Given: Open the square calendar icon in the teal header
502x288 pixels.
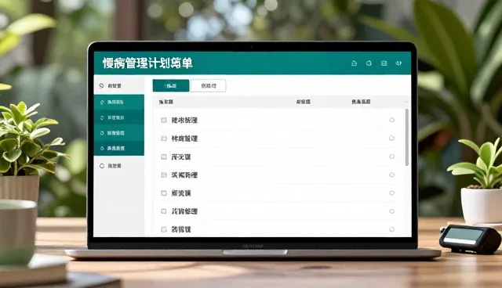Looking at the screenshot, I should coord(384,63).
